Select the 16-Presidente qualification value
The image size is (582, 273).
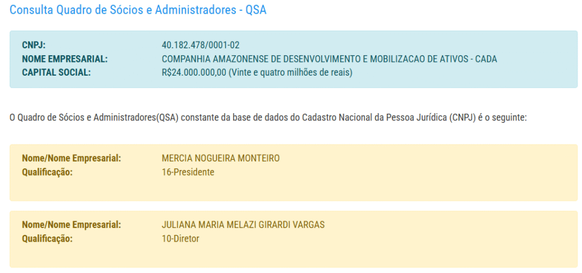(188, 172)
